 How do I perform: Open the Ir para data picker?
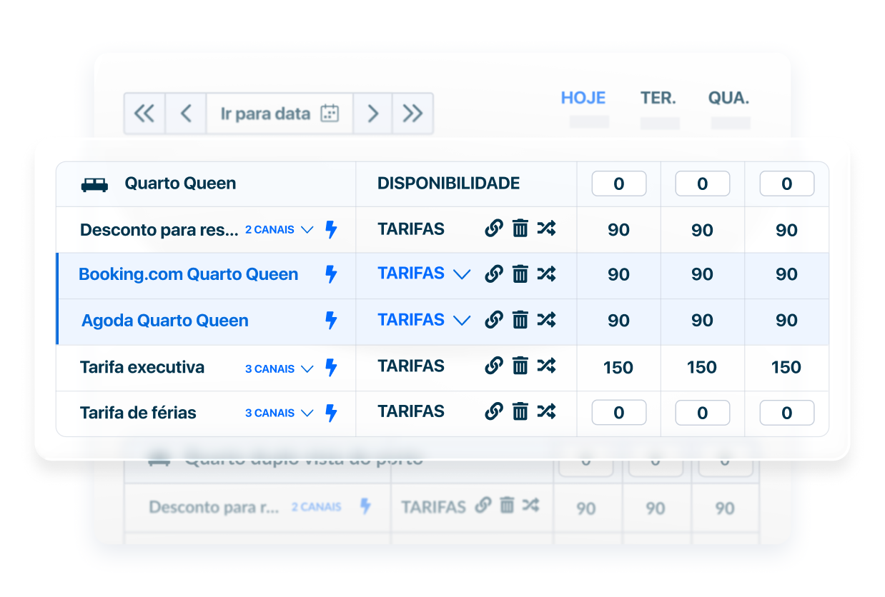280,114
